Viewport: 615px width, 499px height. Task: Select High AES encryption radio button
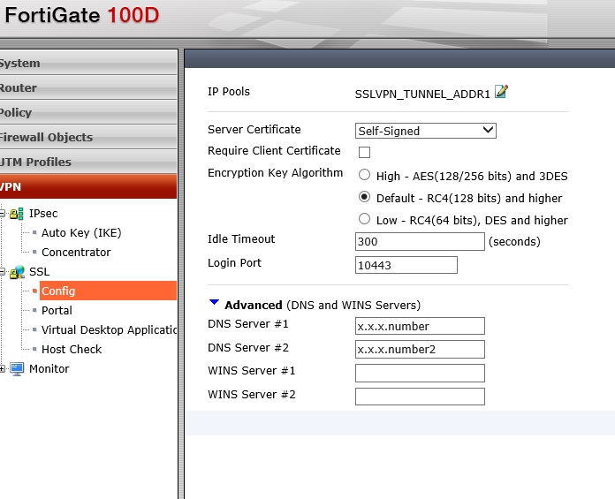coord(364,175)
